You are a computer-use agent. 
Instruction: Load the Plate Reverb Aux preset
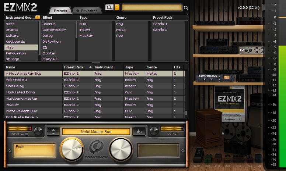(94, 111)
